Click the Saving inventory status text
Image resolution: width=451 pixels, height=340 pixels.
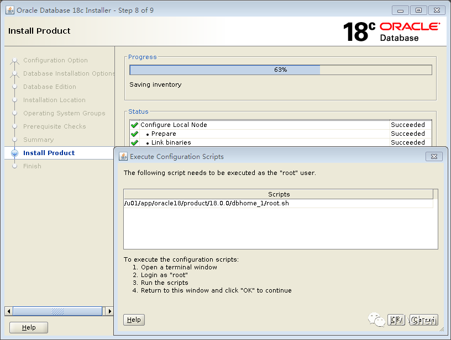coord(155,84)
